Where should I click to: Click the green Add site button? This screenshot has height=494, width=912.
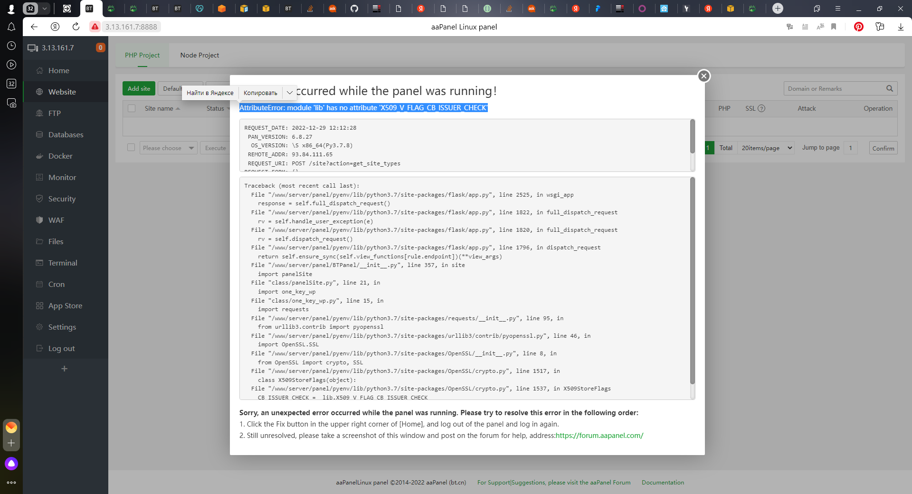[139, 88]
